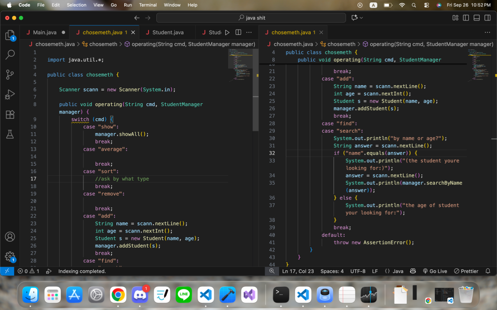497x310 pixels.
Task: Click the right editor minimap
Action: (480, 65)
